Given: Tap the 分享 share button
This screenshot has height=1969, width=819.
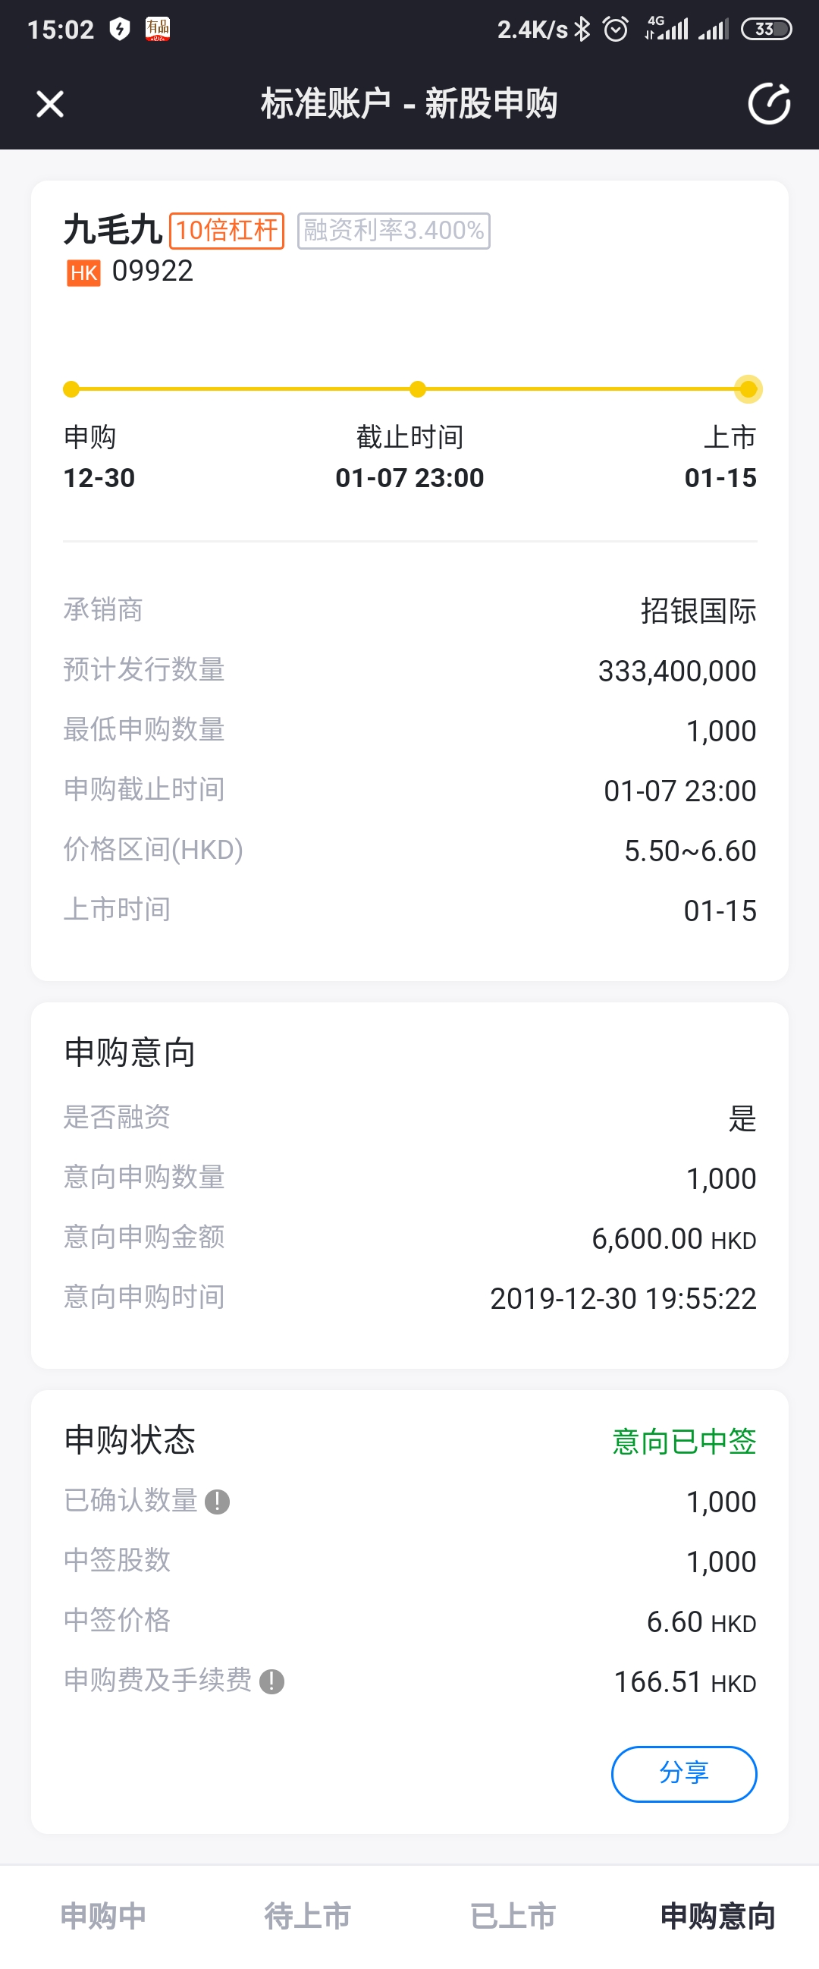Looking at the screenshot, I should [x=684, y=1773].
